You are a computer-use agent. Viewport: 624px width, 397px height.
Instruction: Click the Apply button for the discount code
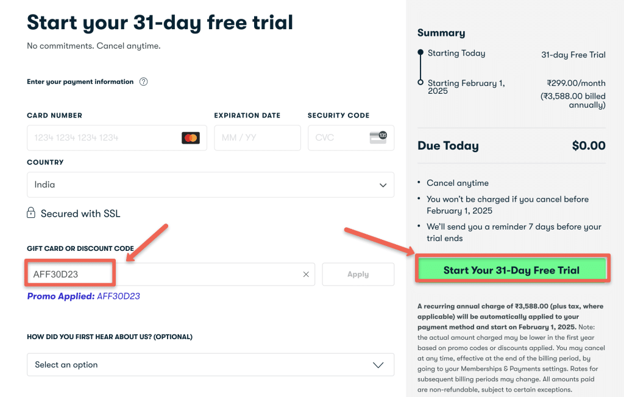tap(358, 274)
